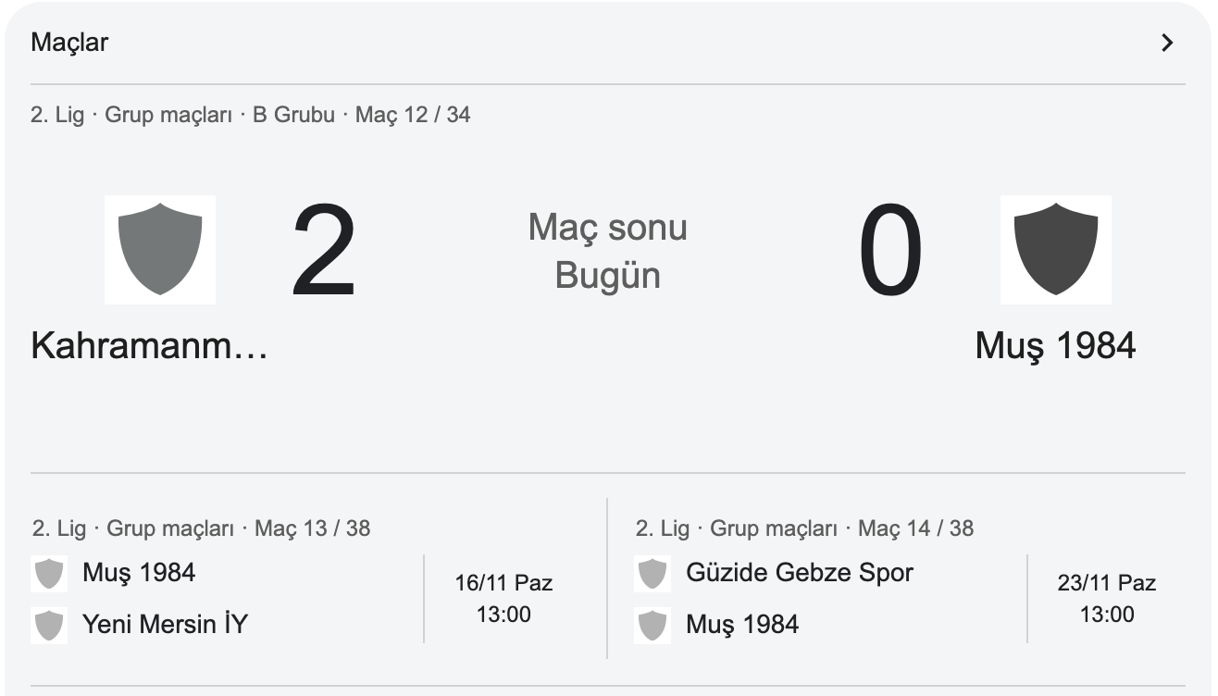The image size is (1218, 696).
Task: Click the Yeni Mersin İY shield icon
Action: click(x=49, y=626)
